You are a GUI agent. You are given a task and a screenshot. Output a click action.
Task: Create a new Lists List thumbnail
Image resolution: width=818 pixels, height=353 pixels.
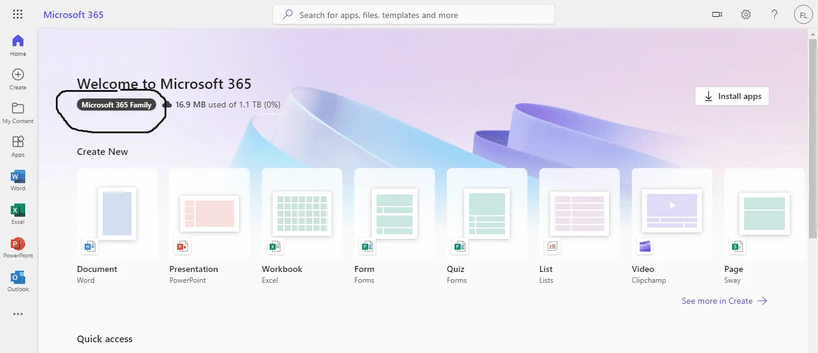tap(580, 214)
